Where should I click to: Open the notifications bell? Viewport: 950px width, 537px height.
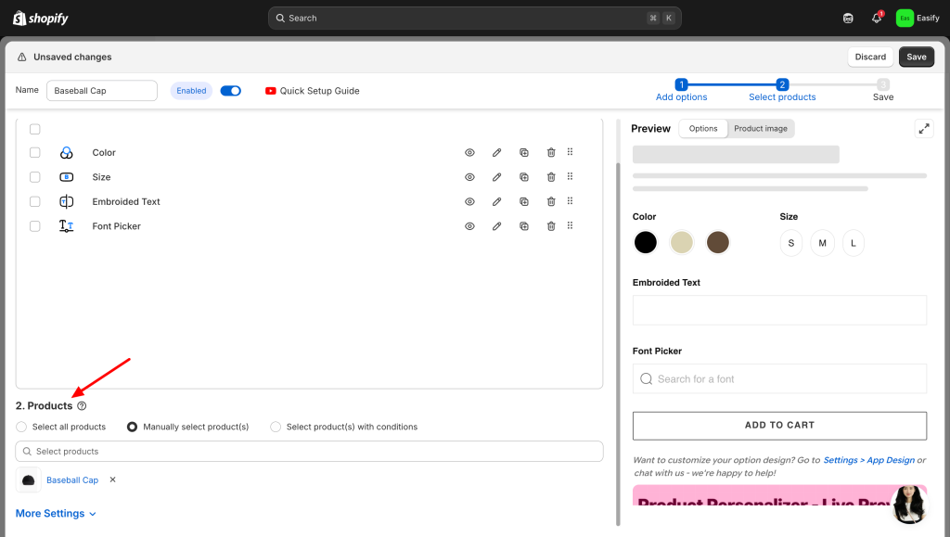tap(876, 18)
